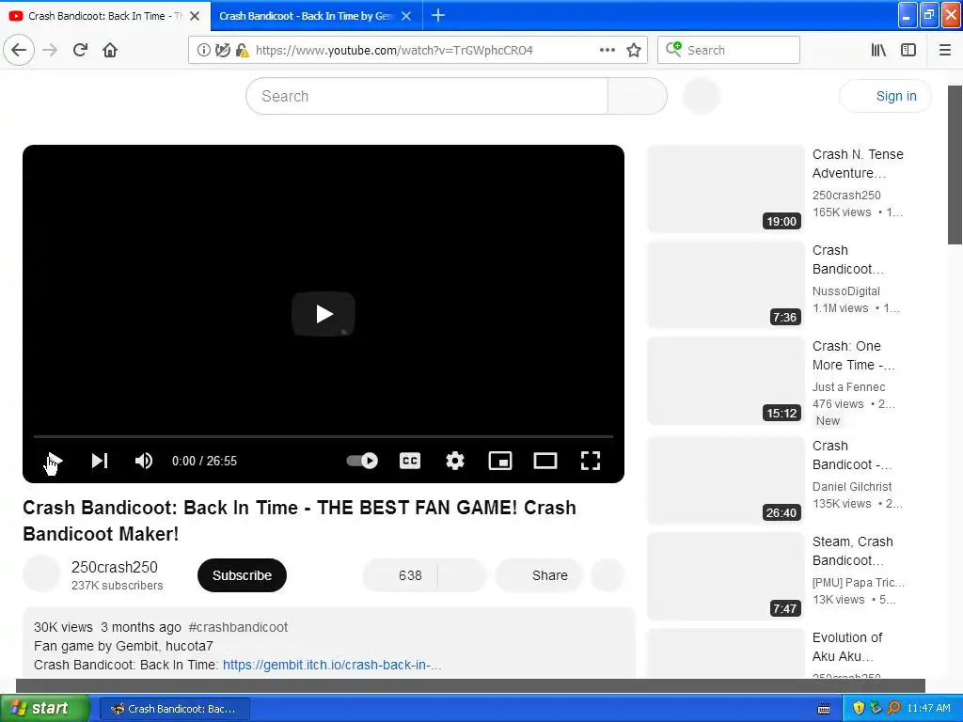963x722 pixels.
Task: Close the itch.io 'Back In Time by Gem' tab
Action: (406, 16)
